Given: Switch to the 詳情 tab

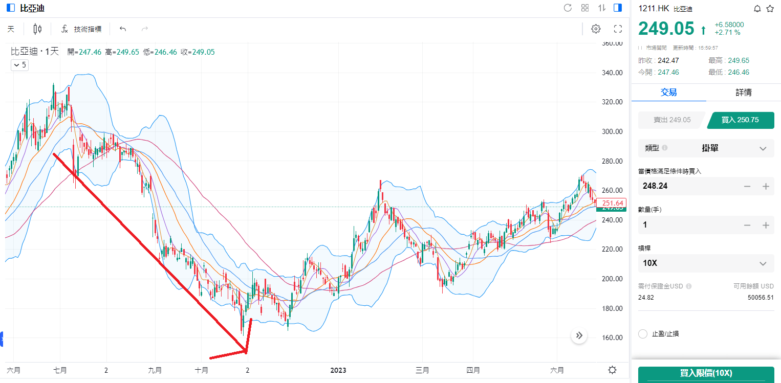Looking at the screenshot, I should tap(743, 93).
